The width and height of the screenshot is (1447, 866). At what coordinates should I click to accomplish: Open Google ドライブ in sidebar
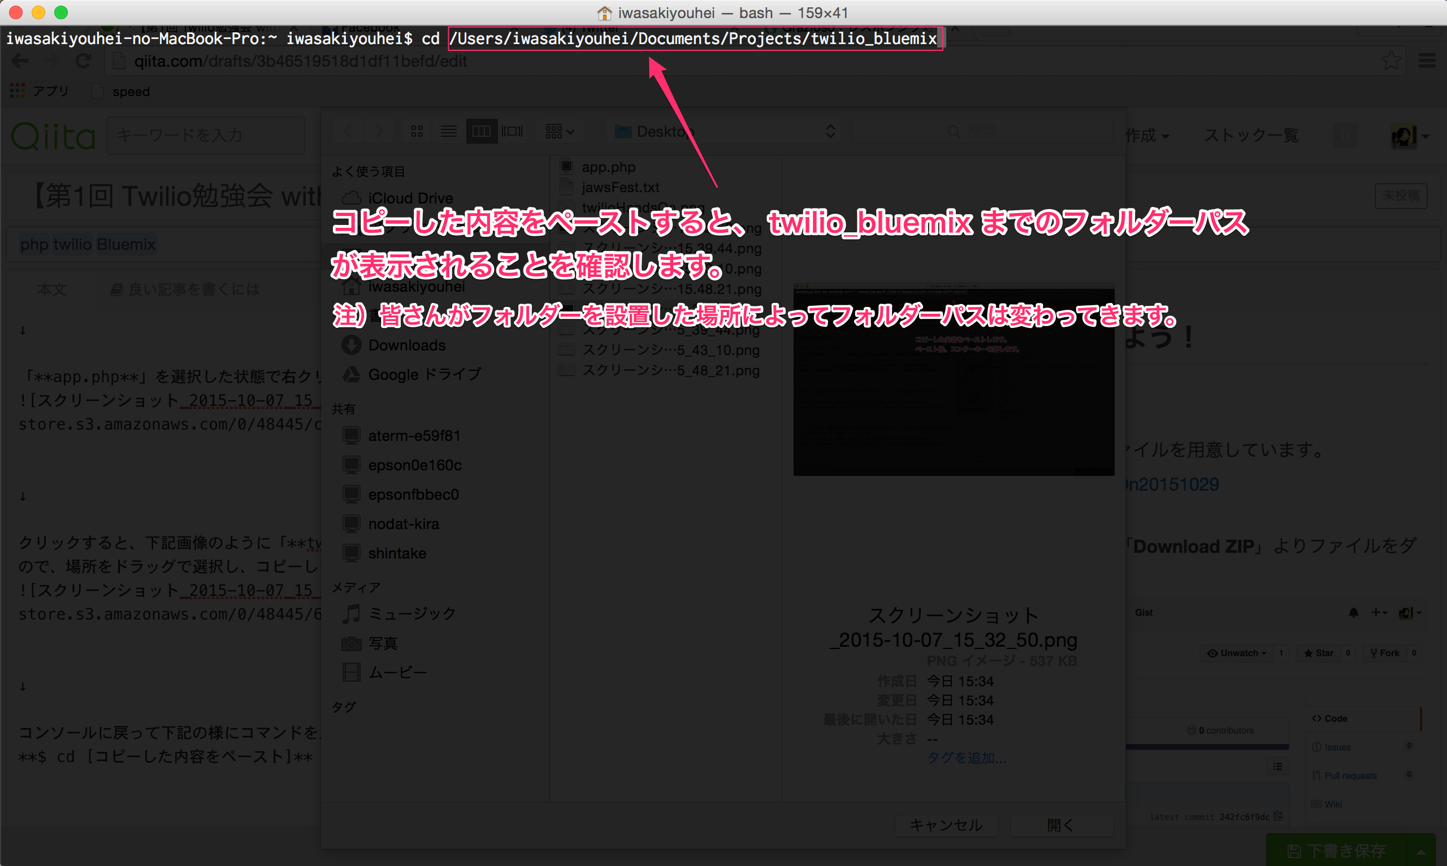412,375
